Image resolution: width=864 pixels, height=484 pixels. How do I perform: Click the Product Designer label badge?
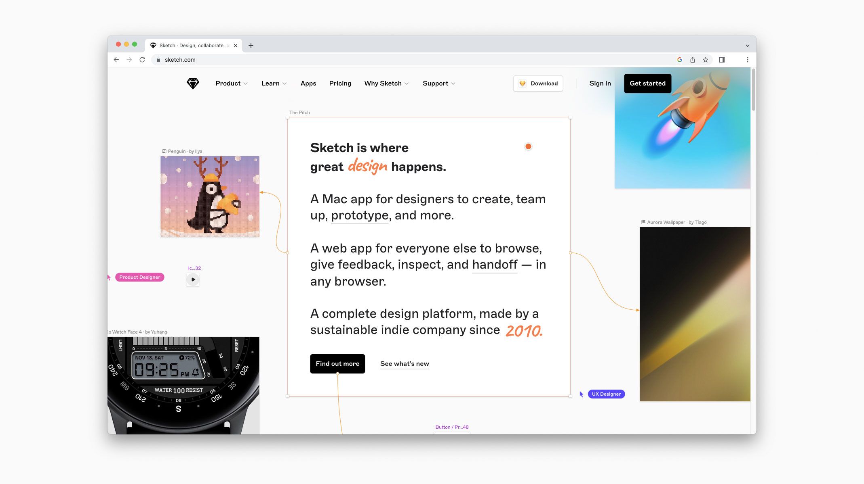pos(139,277)
